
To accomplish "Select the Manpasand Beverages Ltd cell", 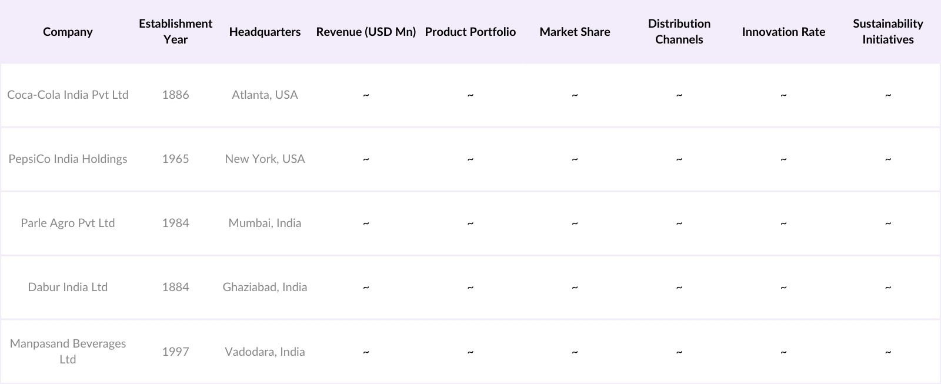I will pyautogui.click(x=68, y=351).
